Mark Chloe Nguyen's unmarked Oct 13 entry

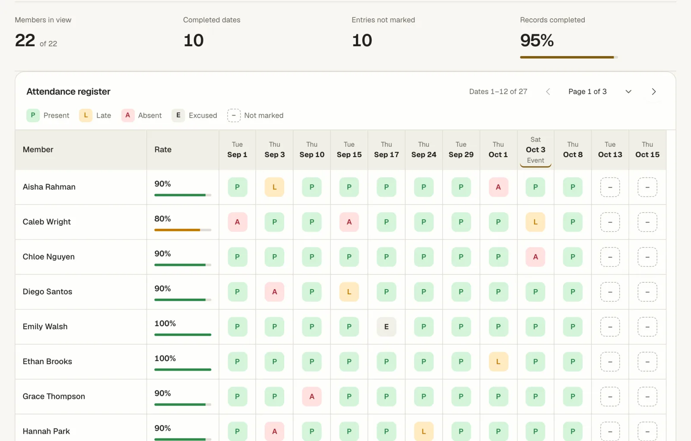coord(610,257)
